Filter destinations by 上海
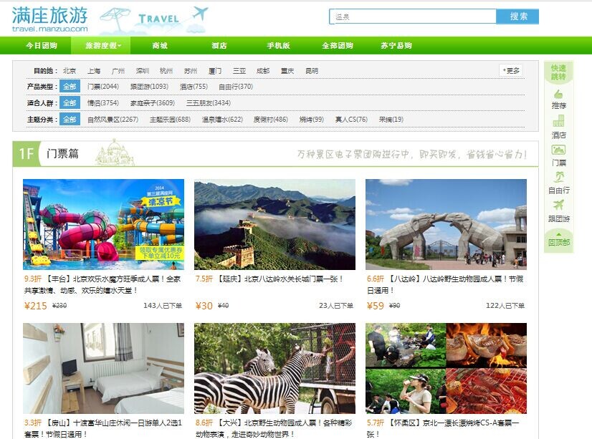The width and height of the screenshot is (592, 439). point(94,71)
